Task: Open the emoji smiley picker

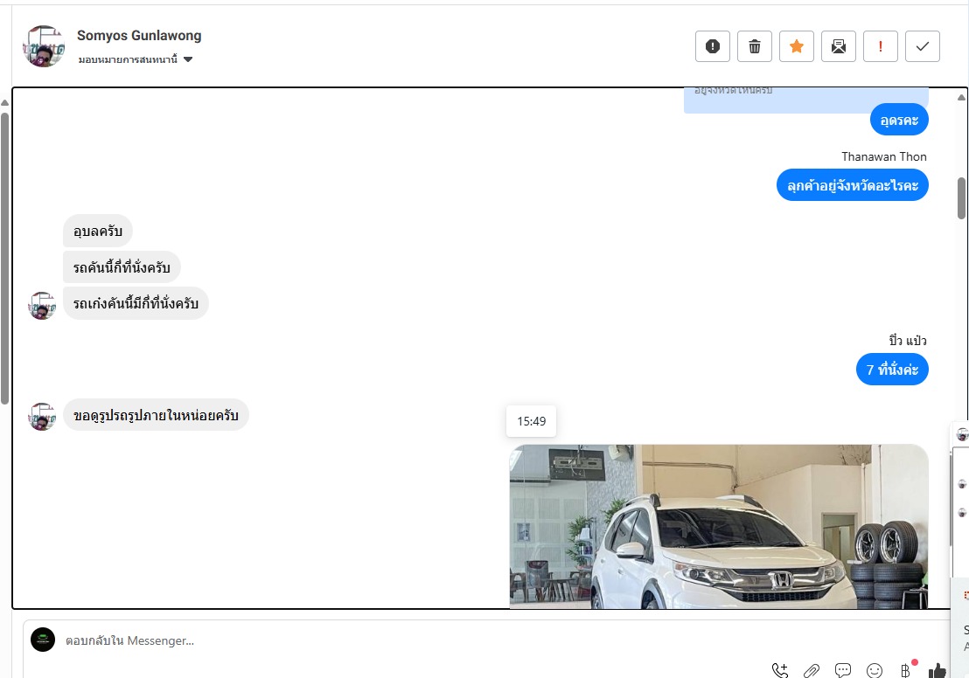Action: click(875, 670)
